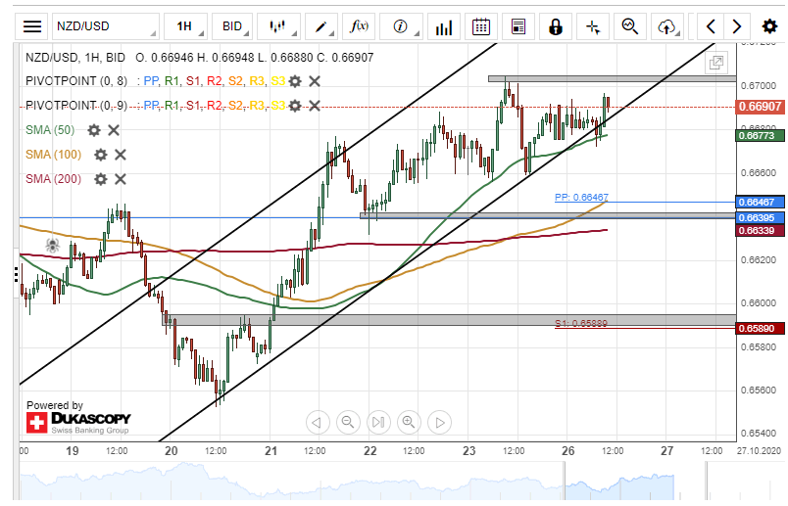Click the right arrow navigation button in the toolbar
Image resolution: width=788 pixels, height=506 pixels.
738,26
